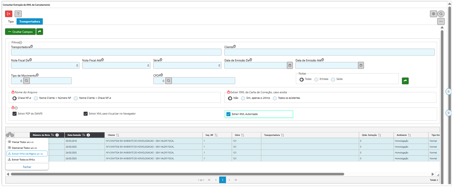Collapse options group via minus icon beside lock
Image resolution: width=453 pixels, height=187 pixels.
[16, 108]
